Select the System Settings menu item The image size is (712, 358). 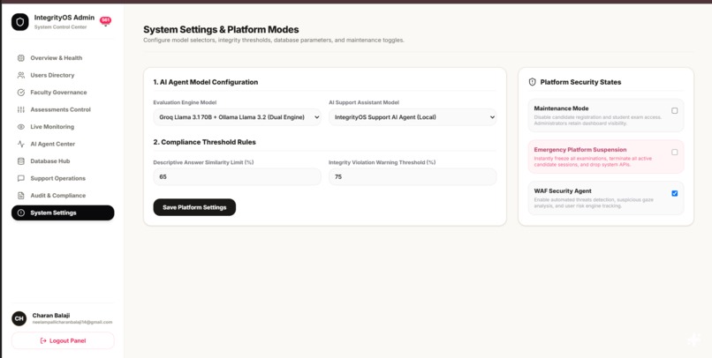click(x=63, y=213)
